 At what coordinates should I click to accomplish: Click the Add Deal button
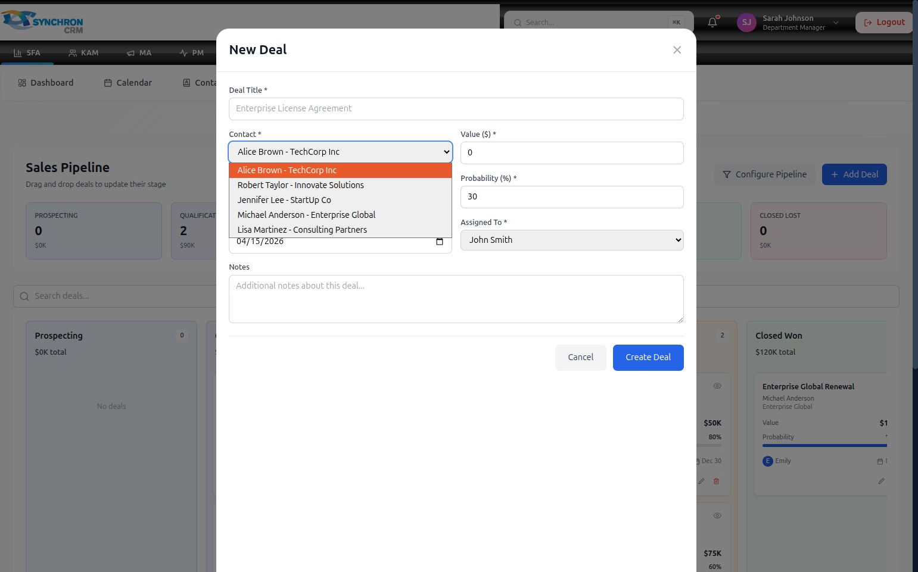pos(854,174)
